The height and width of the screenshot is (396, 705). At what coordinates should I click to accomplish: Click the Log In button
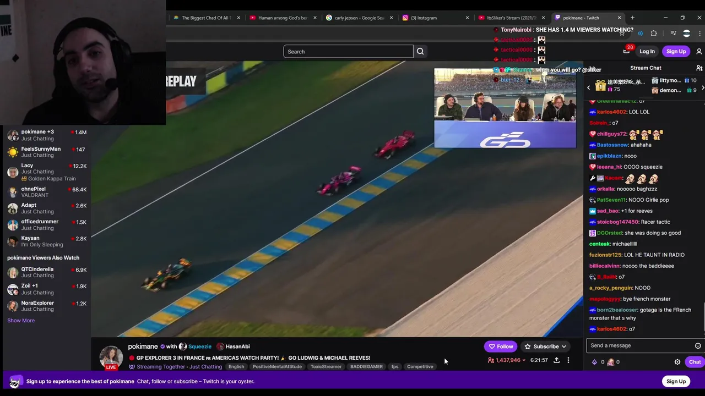coord(647,52)
